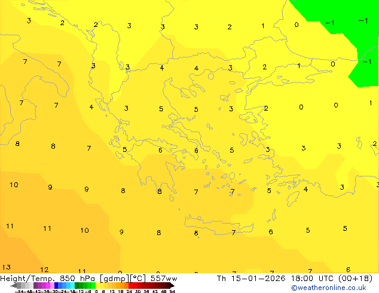Pick the bright red swatch above 24
Image resolution: width=379 pixels, height=293 pixels.
[x=130, y=285]
